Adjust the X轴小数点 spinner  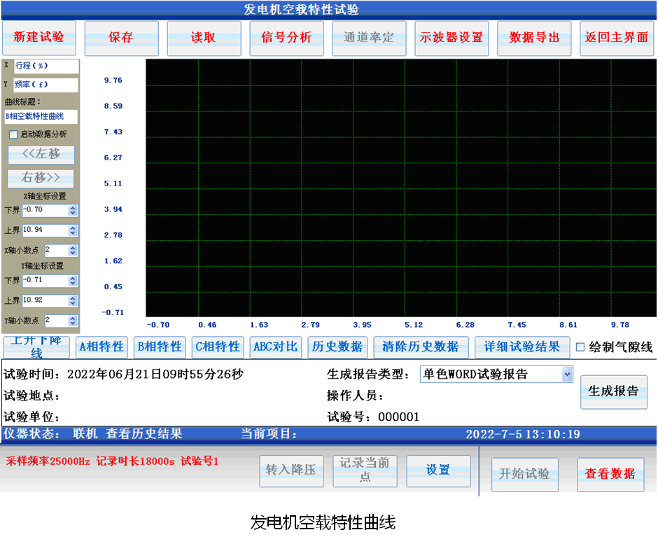point(73,250)
